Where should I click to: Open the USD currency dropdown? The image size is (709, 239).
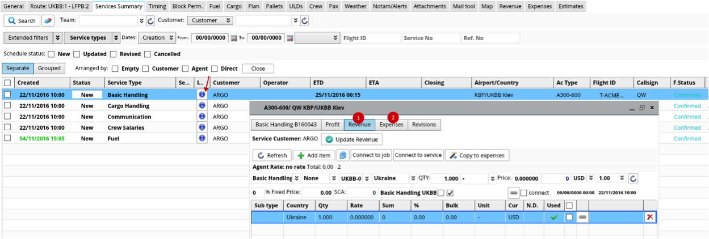pos(591,178)
